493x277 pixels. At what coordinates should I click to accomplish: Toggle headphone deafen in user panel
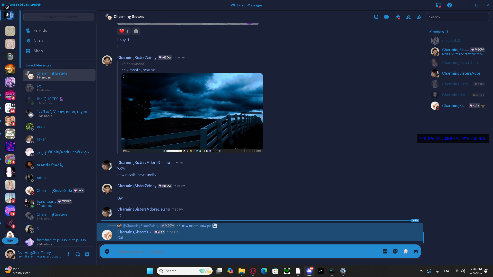pos(78,254)
